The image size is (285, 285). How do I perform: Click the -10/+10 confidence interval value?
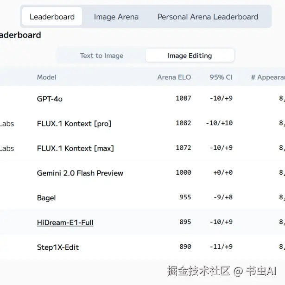(219, 123)
